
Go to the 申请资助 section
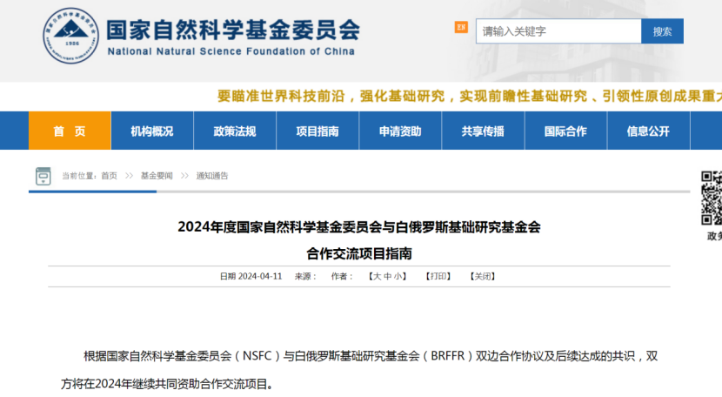(400, 131)
